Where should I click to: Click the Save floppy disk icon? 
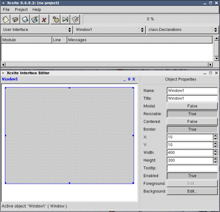25,19
